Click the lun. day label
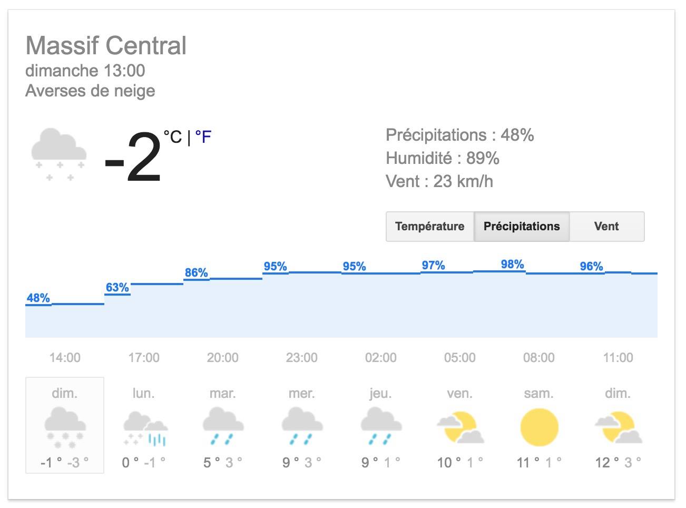The width and height of the screenshot is (686, 508). click(x=143, y=394)
